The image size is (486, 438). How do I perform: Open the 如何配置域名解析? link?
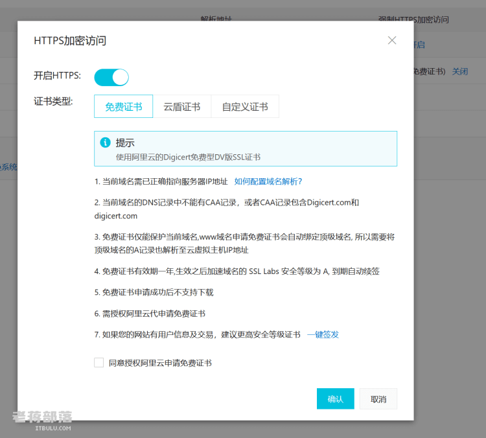(x=268, y=181)
